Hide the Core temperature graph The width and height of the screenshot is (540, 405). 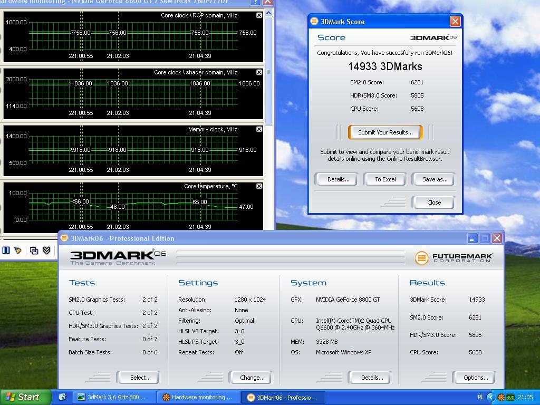click(x=259, y=186)
